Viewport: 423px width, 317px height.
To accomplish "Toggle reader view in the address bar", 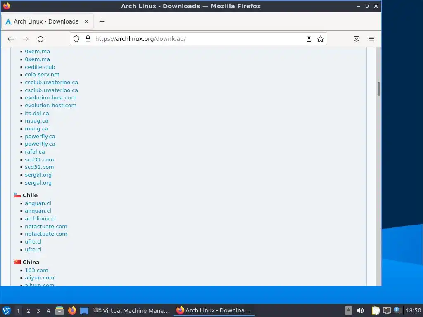I will [x=309, y=39].
